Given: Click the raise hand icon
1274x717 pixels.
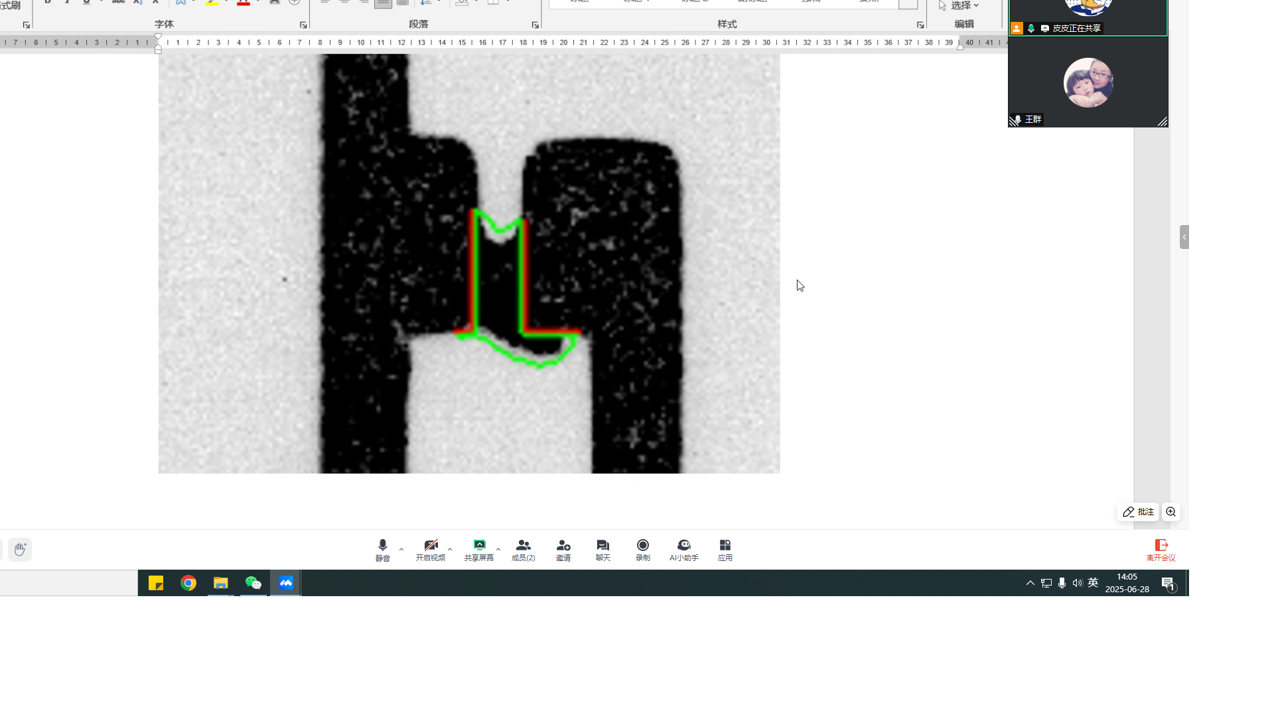Looking at the screenshot, I should (20, 549).
